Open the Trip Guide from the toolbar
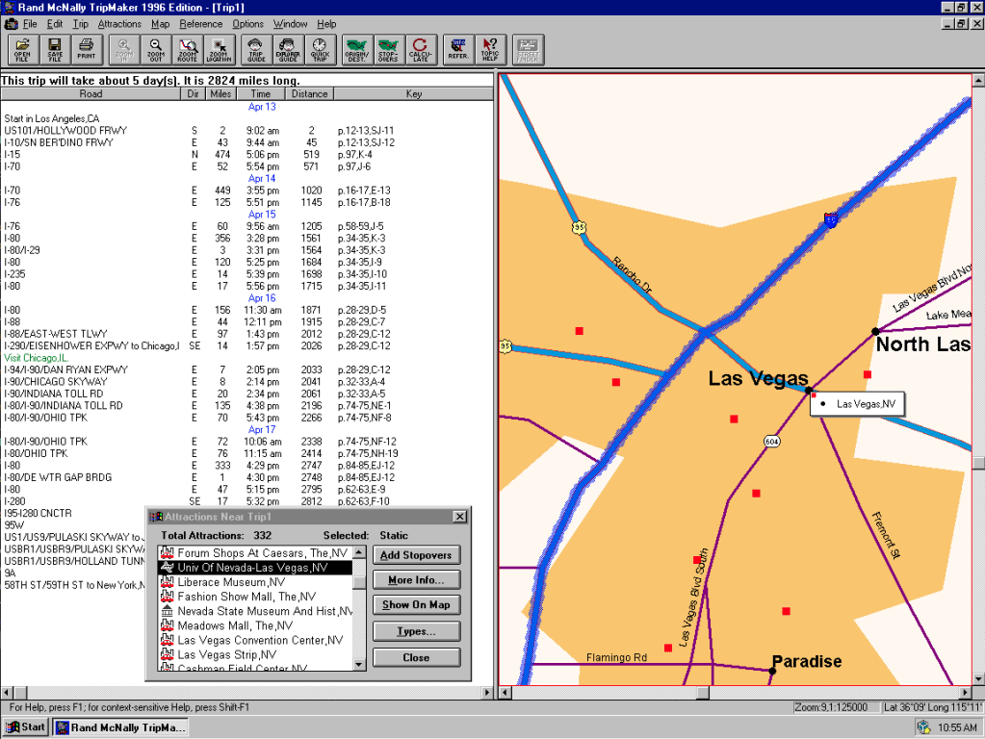 click(x=255, y=48)
